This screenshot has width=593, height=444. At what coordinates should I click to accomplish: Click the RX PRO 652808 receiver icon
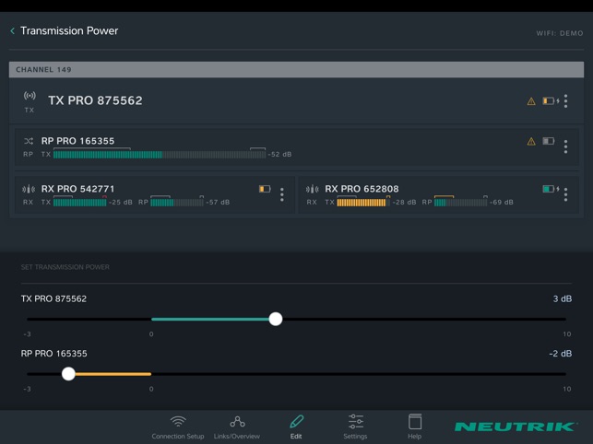tap(312, 189)
